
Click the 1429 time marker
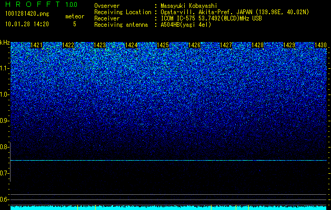pyautogui.click(x=289, y=45)
